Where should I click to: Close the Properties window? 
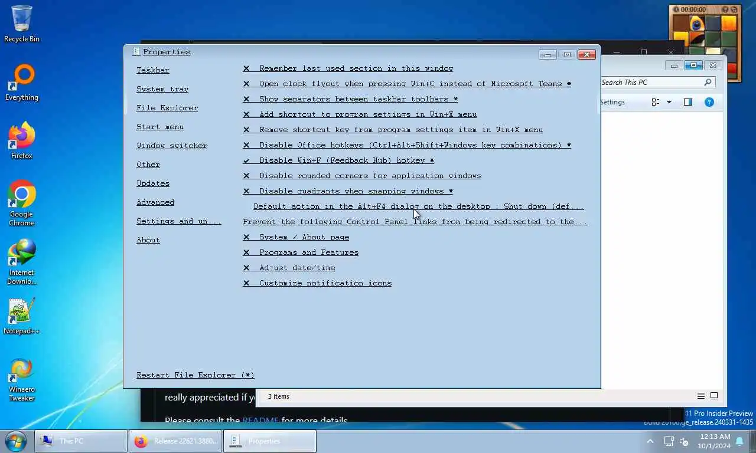coord(586,55)
